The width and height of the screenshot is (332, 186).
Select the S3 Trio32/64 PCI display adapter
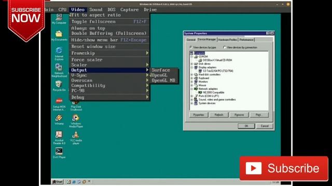[x=218, y=71]
